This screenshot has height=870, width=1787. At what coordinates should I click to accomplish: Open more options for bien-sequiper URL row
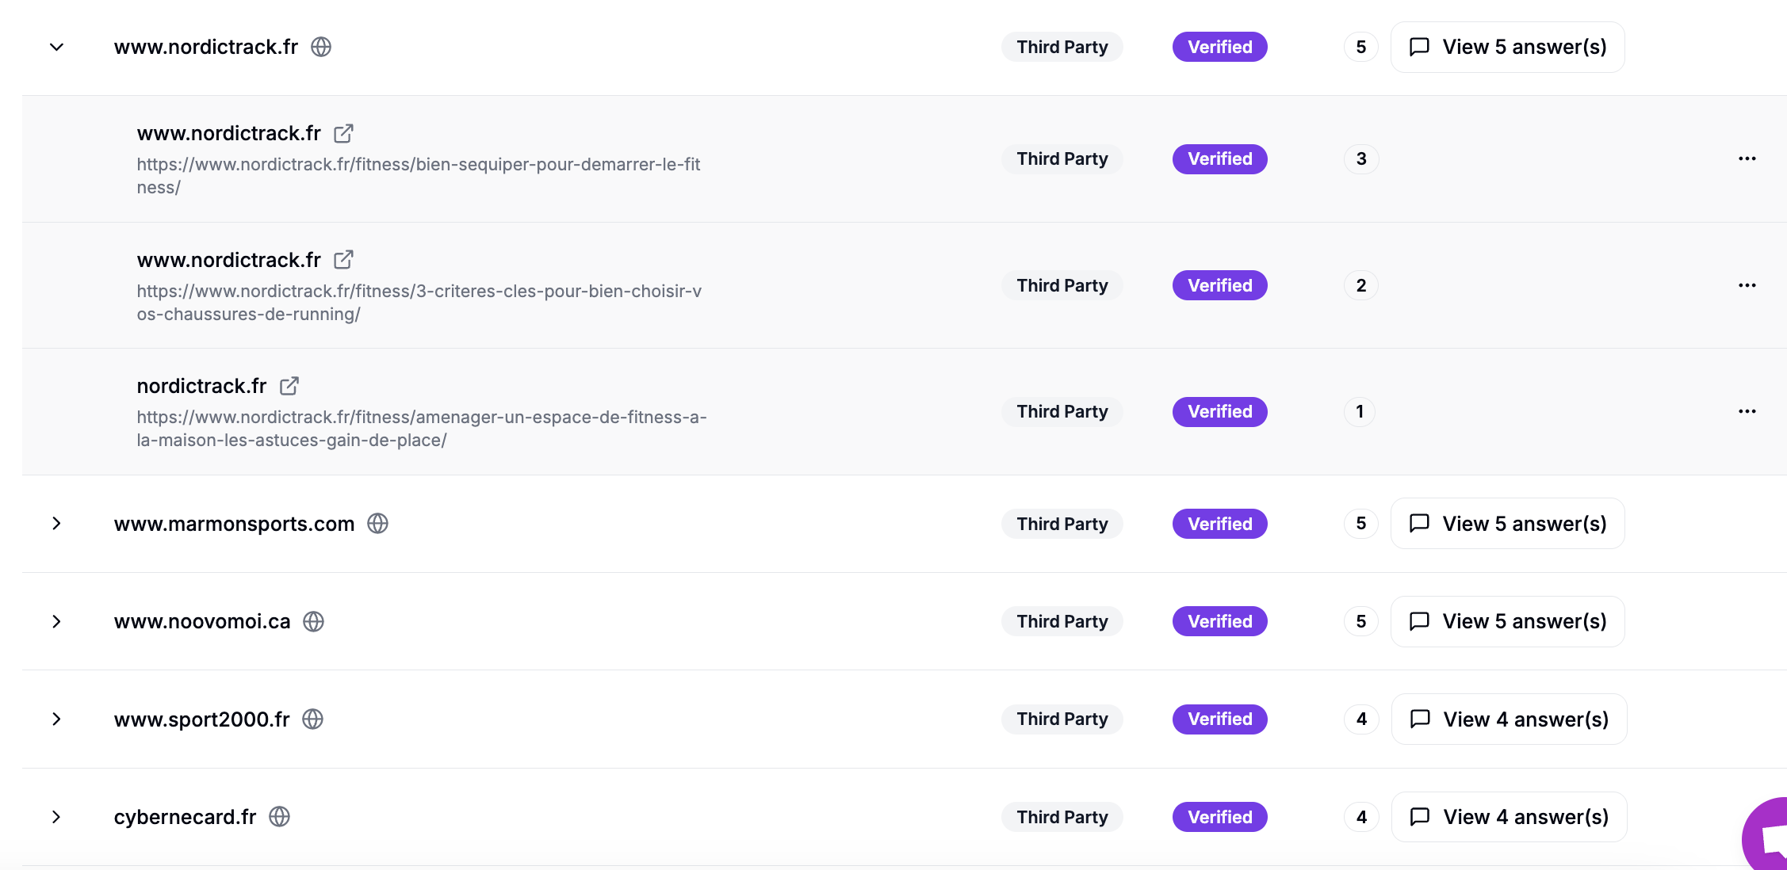click(x=1747, y=158)
